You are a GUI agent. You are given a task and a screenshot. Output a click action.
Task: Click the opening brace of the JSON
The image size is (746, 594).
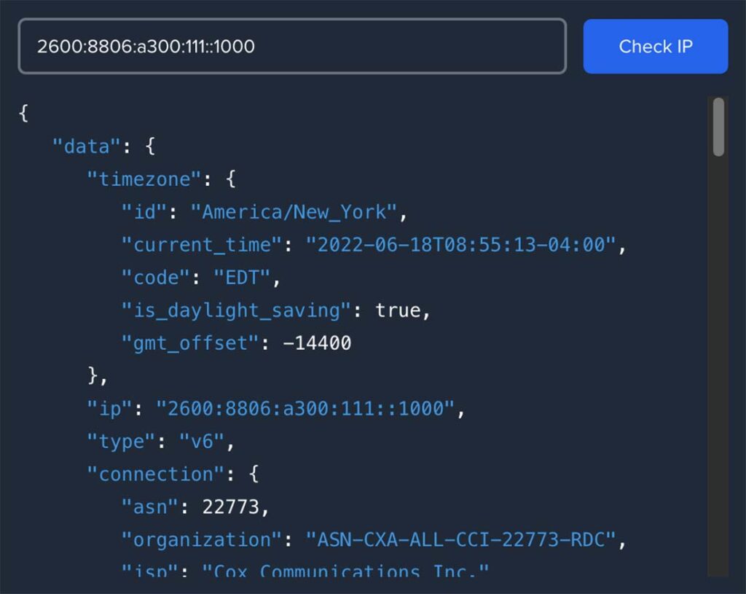pyautogui.click(x=22, y=113)
